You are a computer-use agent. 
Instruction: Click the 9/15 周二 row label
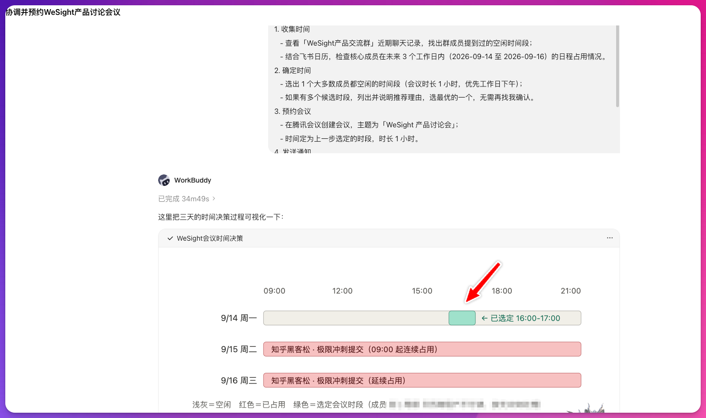239,349
